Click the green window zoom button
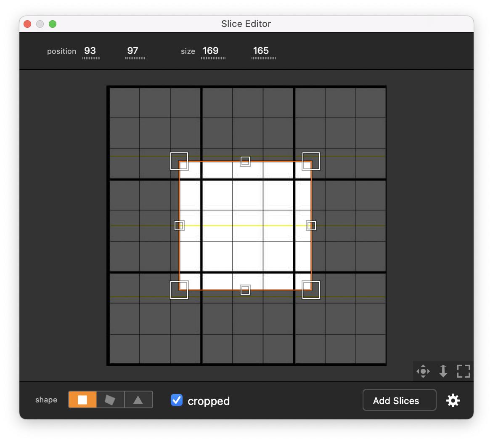Image resolution: width=493 pixels, height=442 pixels. tap(53, 24)
